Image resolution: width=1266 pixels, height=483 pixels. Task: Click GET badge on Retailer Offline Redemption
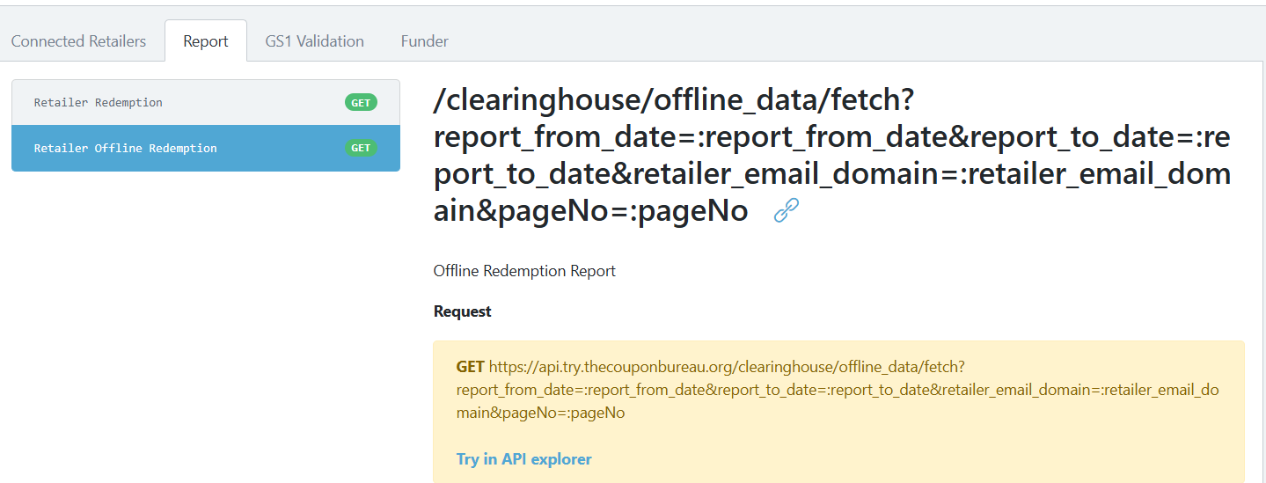click(x=361, y=148)
